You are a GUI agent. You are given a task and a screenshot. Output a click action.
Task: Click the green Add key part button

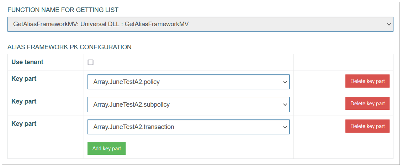[x=106, y=148]
